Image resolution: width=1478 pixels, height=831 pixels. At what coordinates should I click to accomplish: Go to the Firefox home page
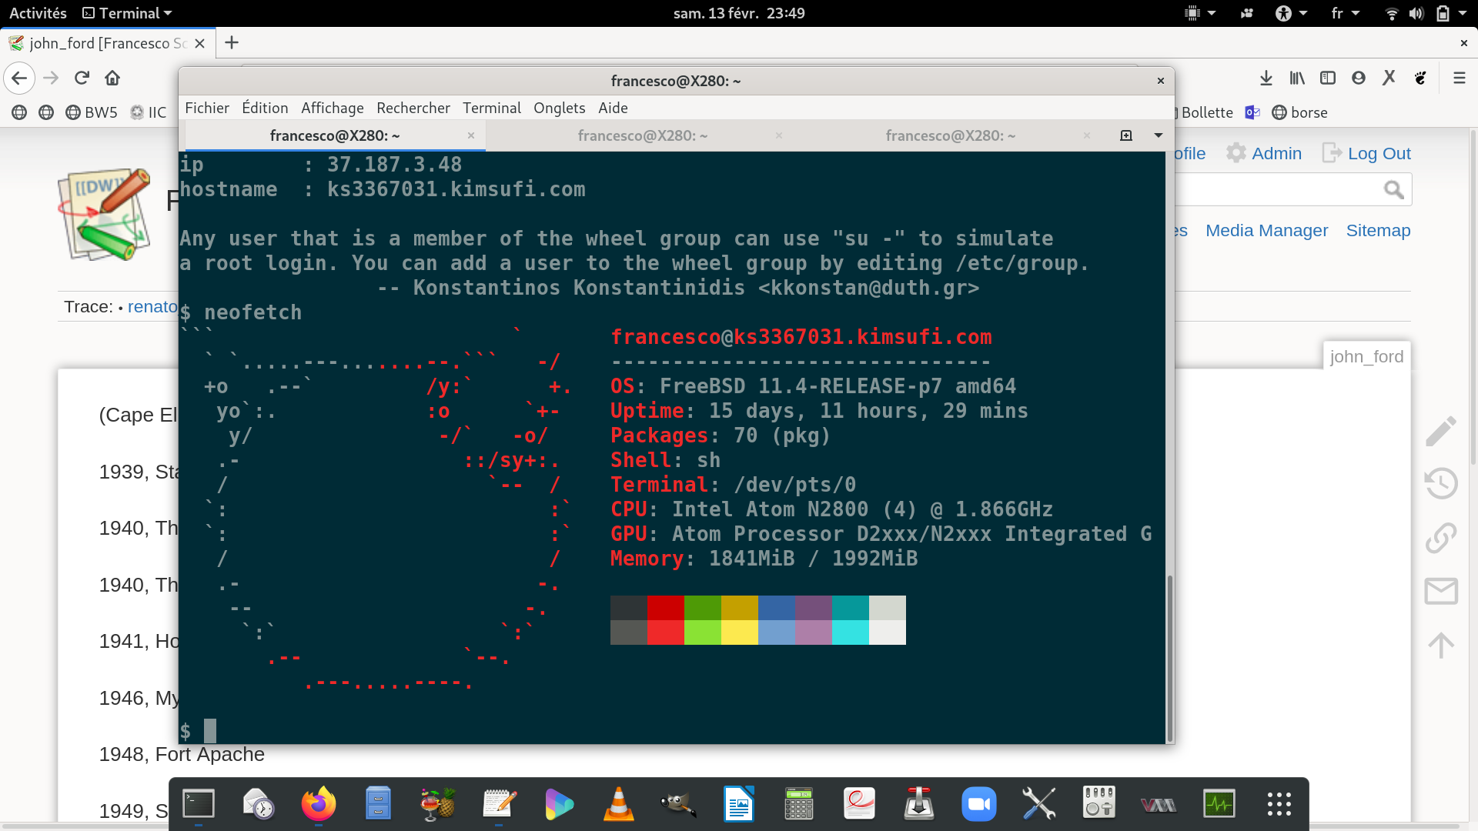tap(112, 78)
